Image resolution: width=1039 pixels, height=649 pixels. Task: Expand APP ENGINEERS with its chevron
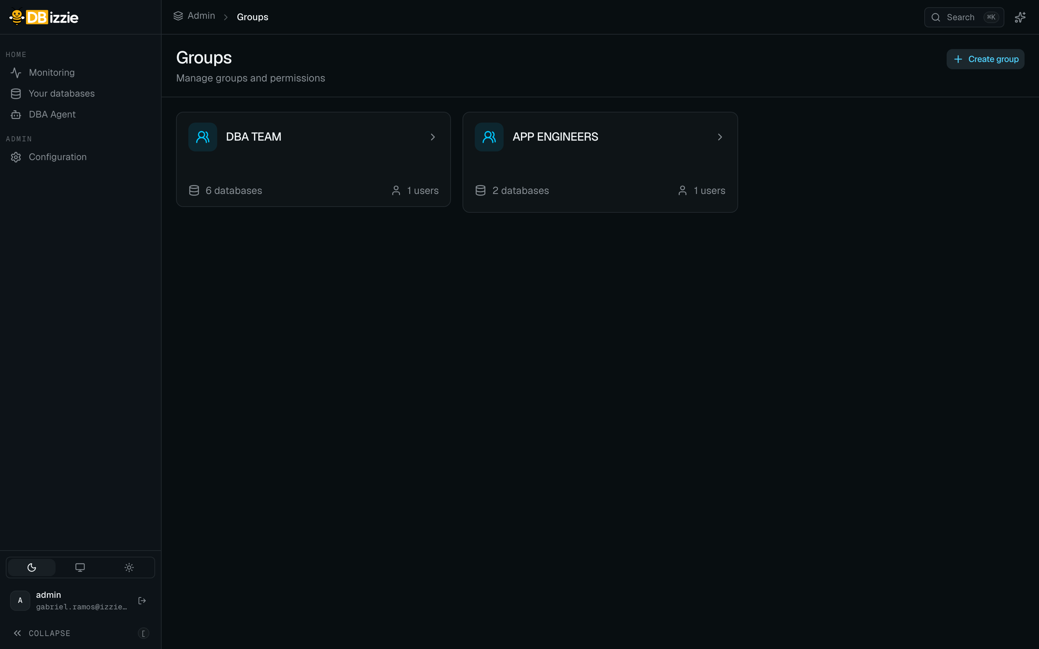[x=720, y=137]
